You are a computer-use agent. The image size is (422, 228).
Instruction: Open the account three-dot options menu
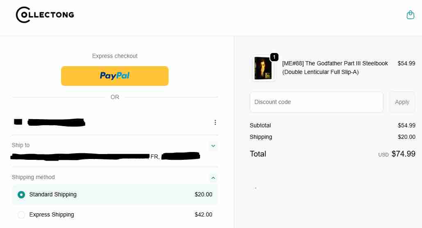[215, 122]
